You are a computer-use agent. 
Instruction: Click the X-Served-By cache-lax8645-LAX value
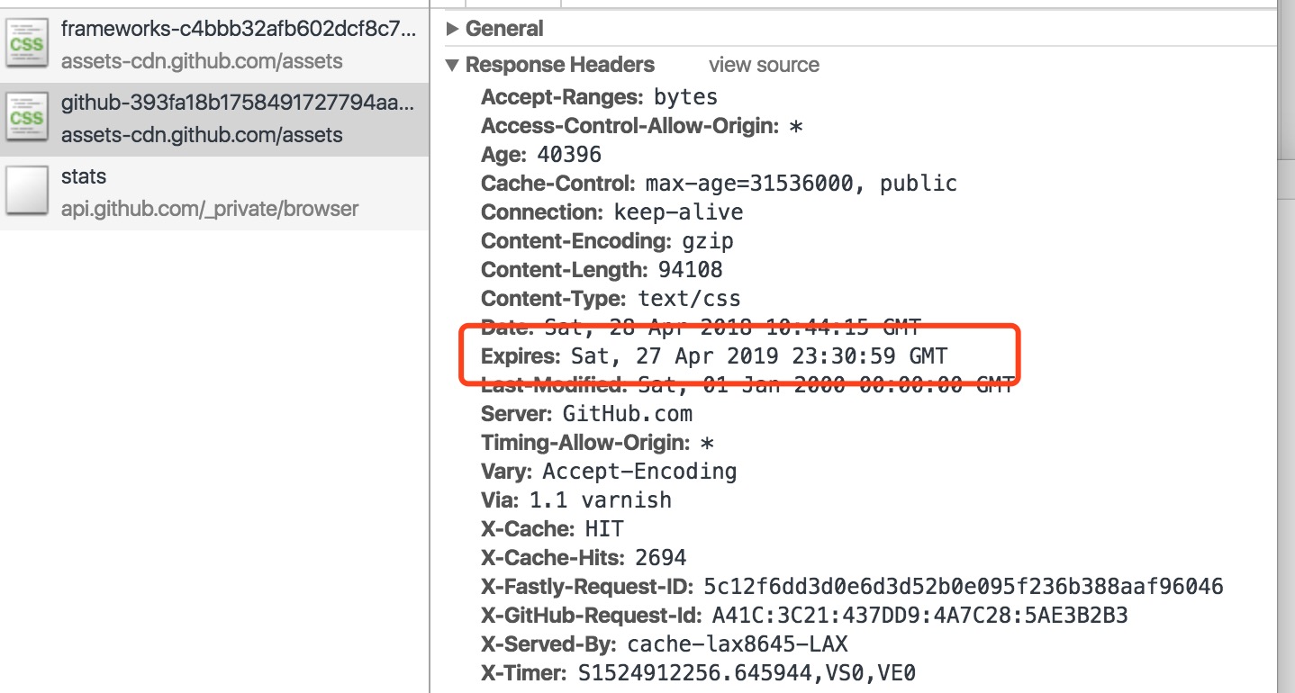(x=738, y=644)
